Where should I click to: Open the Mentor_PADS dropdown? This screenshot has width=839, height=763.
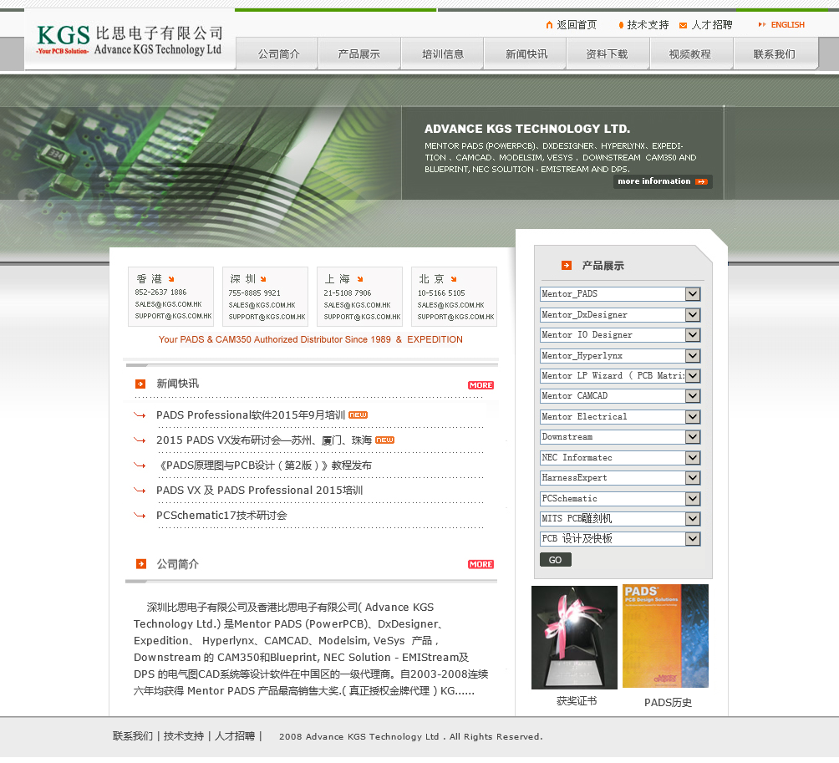pyautogui.click(x=620, y=293)
